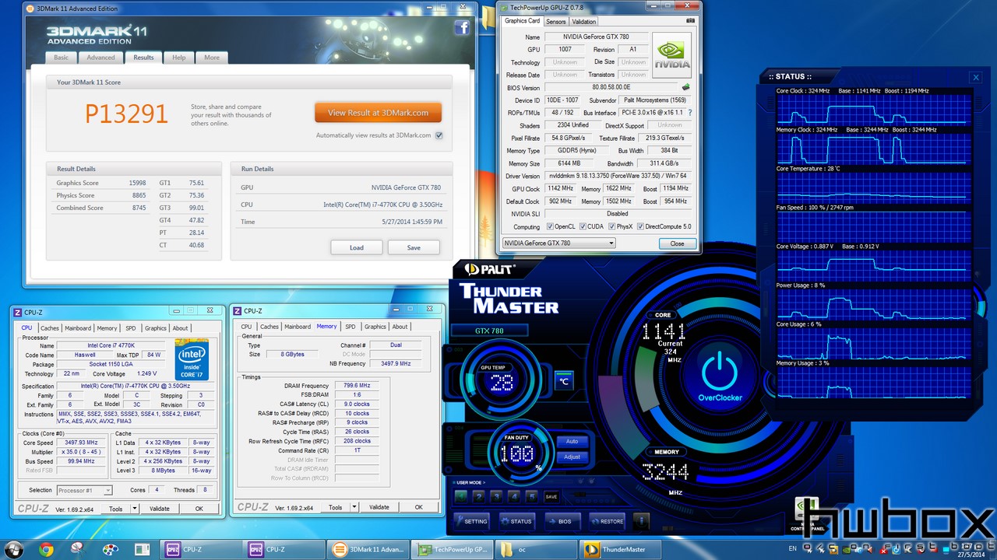997x560 pixels.
Task: Select user mode profile 1 in ThunderMaster
Action: pos(461,496)
